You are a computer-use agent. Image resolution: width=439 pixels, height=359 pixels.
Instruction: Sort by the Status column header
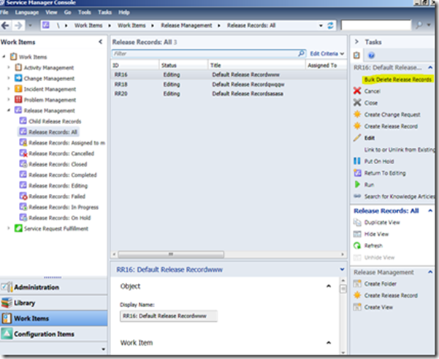pyautogui.click(x=183, y=65)
